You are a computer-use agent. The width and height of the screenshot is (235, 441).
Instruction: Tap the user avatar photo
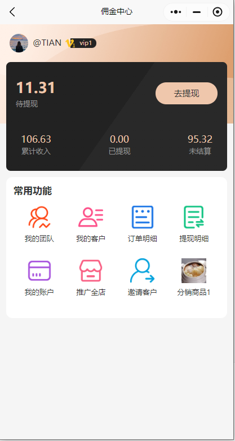click(x=19, y=43)
